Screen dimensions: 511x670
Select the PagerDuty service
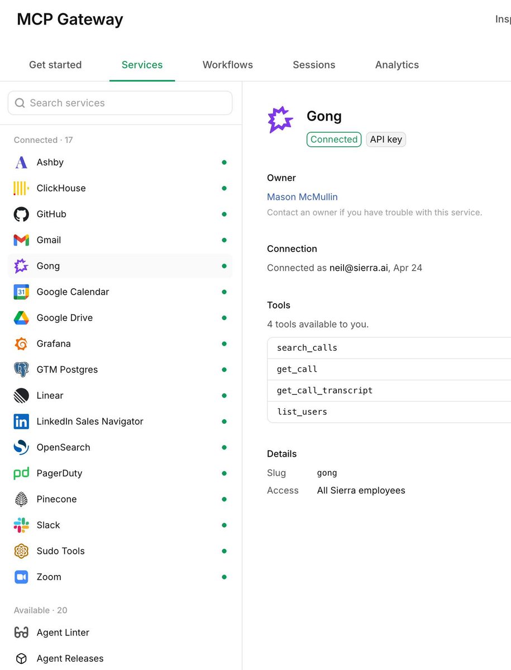(x=120, y=473)
